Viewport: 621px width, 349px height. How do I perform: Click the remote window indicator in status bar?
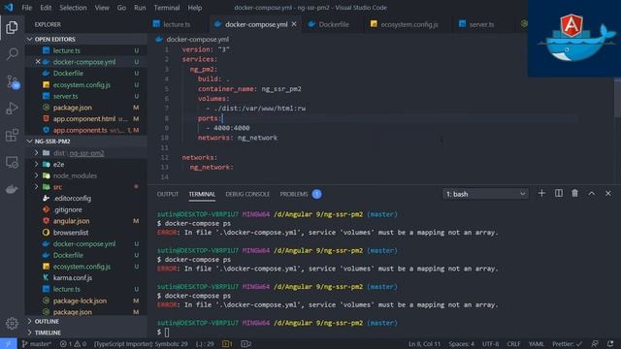pyautogui.click(x=9, y=344)
